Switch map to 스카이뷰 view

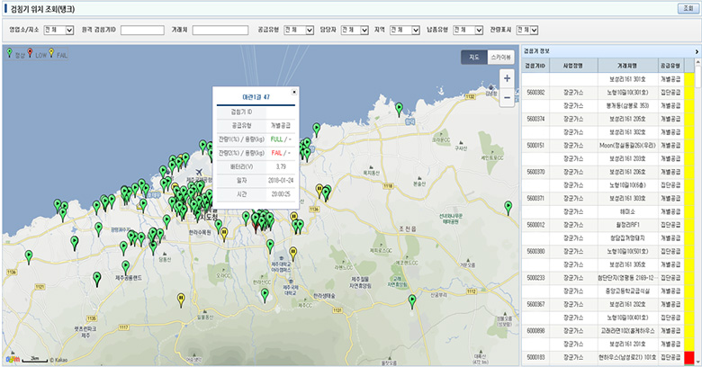click(x=500, y=58)
